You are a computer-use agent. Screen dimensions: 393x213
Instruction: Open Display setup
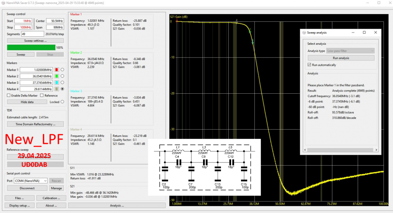(20, 205)
